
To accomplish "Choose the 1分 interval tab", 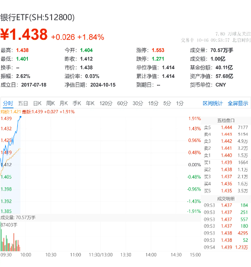I will (x=180, y=103).
